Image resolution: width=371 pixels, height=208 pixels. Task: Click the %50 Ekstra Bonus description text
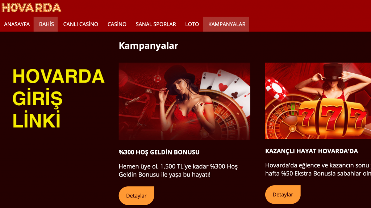click(x=318, y=169)
